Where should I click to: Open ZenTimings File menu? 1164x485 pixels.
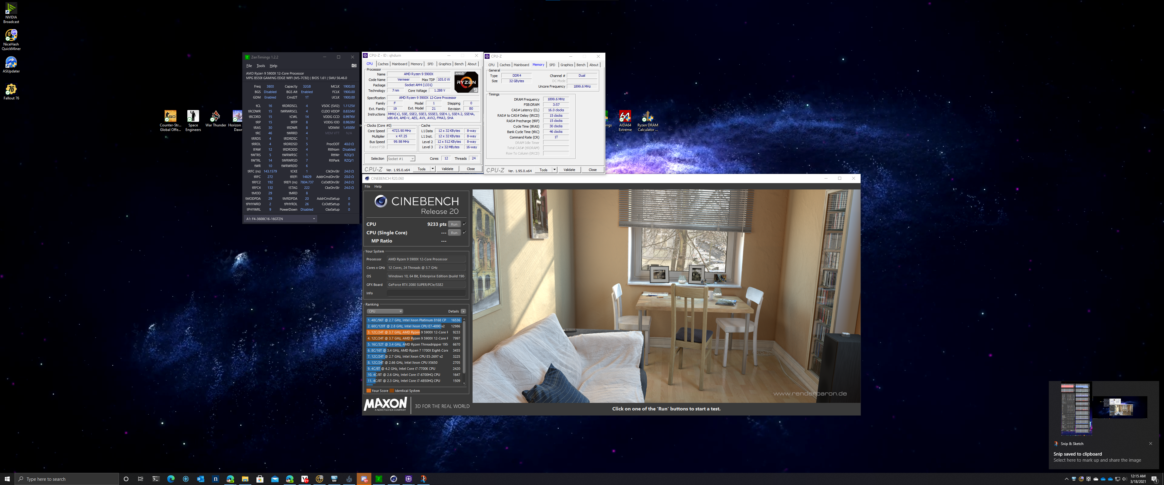point(249,65)
